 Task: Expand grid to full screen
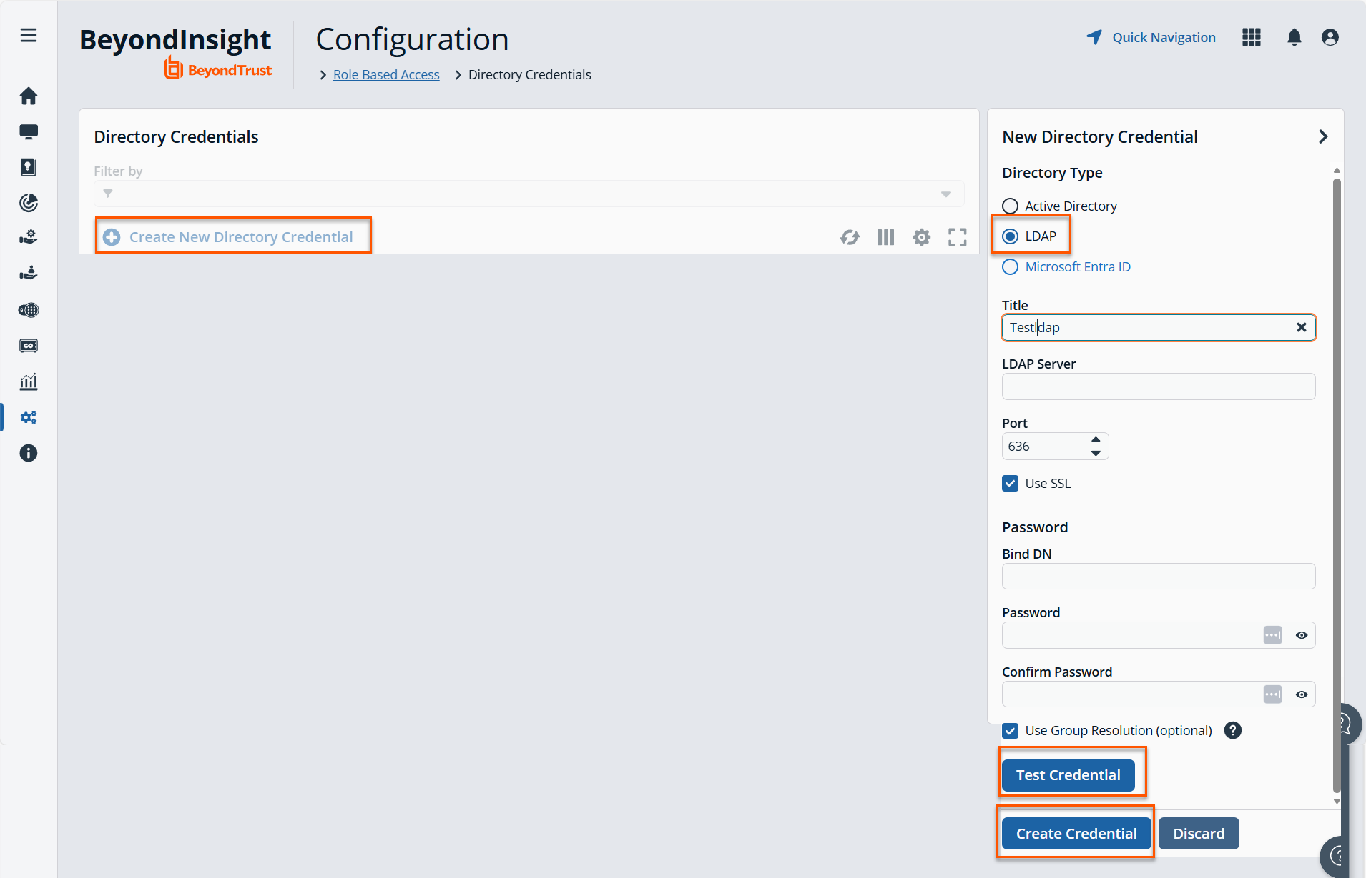tap(958, 237)
